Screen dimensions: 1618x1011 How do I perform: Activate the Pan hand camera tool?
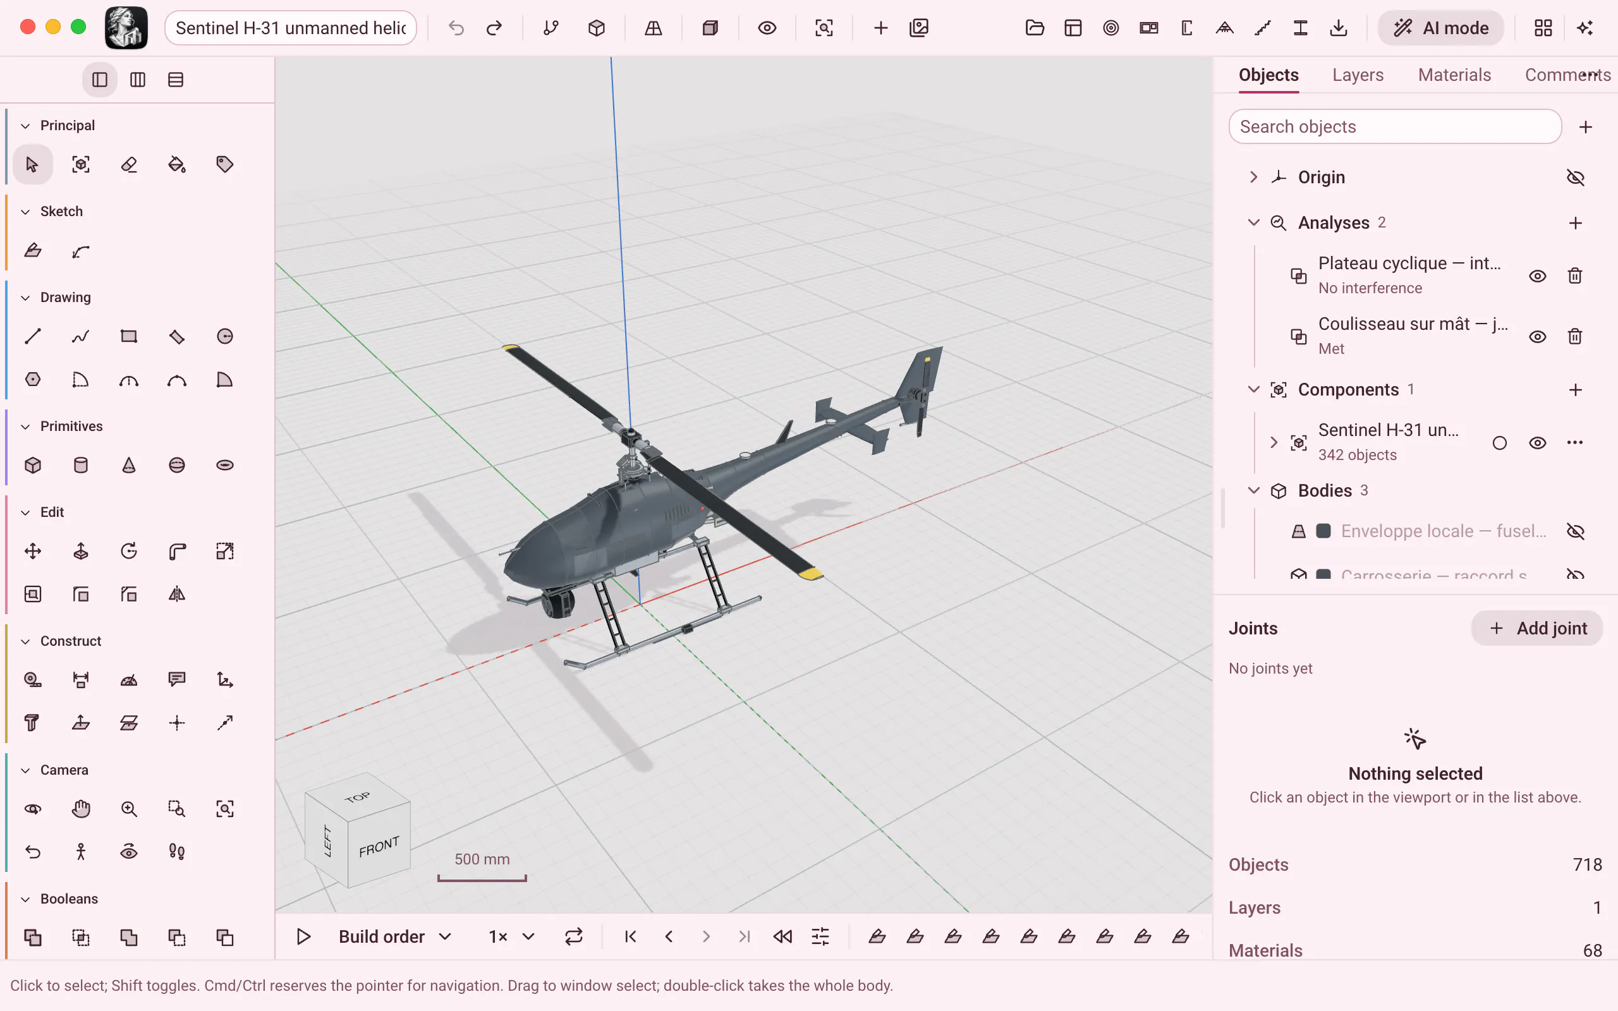pyautogui.click(x=81, y=809)
